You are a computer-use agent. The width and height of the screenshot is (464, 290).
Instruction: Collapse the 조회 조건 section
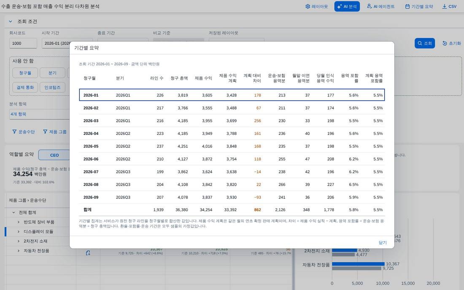click(11, 21)
